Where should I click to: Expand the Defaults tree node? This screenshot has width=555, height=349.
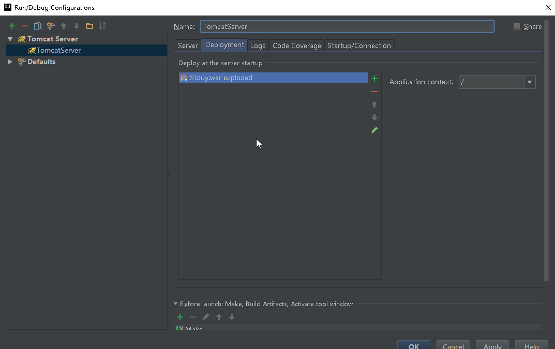(x=10, y=62)
